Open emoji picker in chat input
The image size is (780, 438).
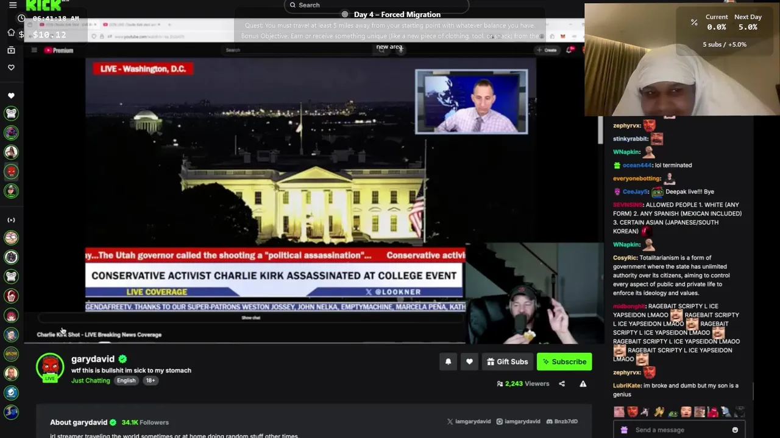tap(735, 430)
